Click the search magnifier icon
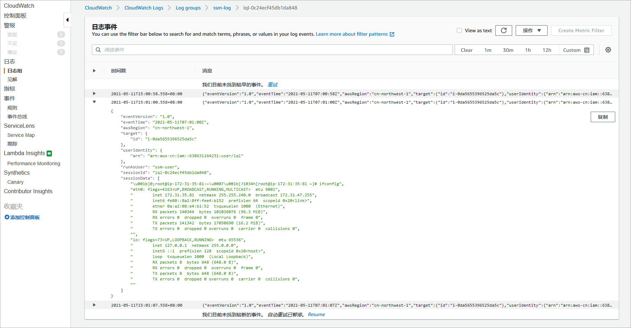This screenshot has width=631, height=328. 98,50
